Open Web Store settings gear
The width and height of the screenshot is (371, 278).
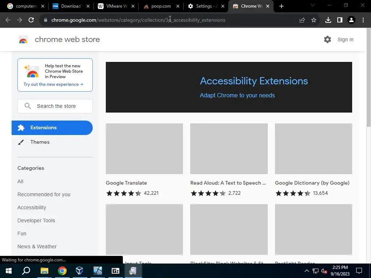coord(328,39)
